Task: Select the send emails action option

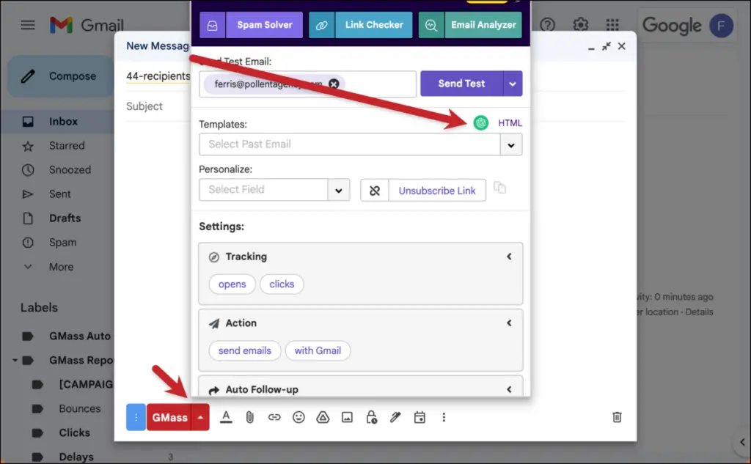Action: [245, 350]
